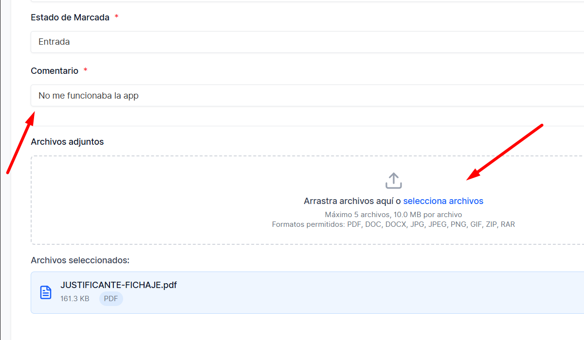
Task: Click the red asterisk next to Estado de Marcada
Action: pyautogui.click(x=116, y=17)
